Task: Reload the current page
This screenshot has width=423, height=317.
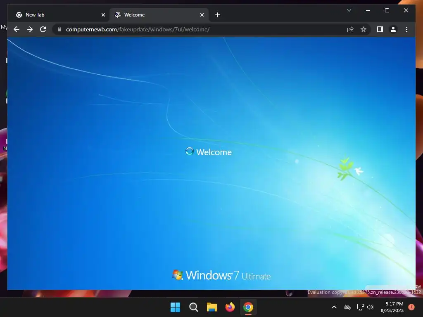Action: (x=43, y=29)
